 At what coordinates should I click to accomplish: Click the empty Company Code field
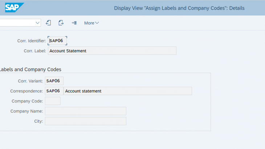pos(53,101)
